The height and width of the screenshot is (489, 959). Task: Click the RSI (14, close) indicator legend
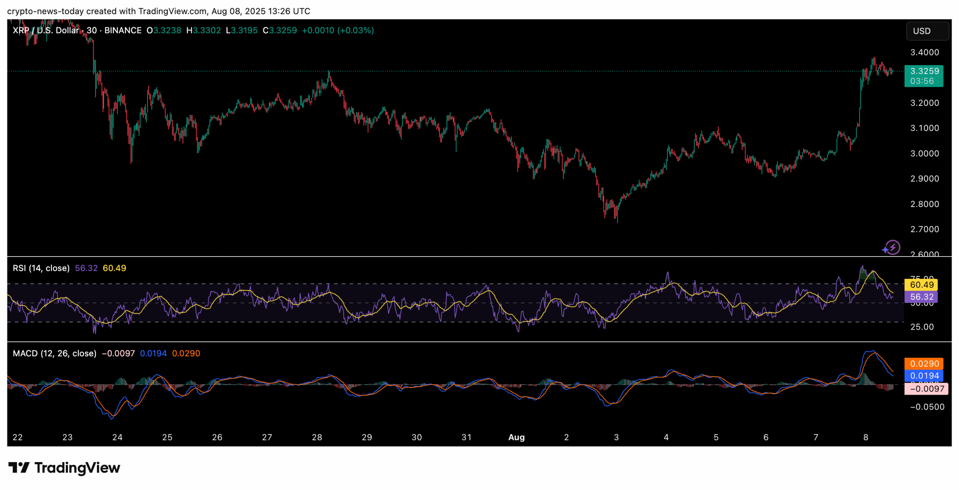tap(41, 268)
